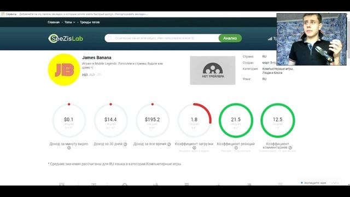The image size is (350, 197).
Task: Open help icon beside Доход за 30 дней
Action: point(125,144)
